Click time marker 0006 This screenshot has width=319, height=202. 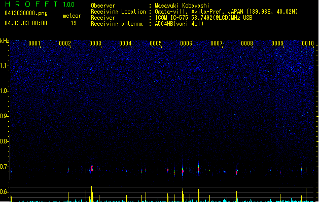(x=186, y=43)
